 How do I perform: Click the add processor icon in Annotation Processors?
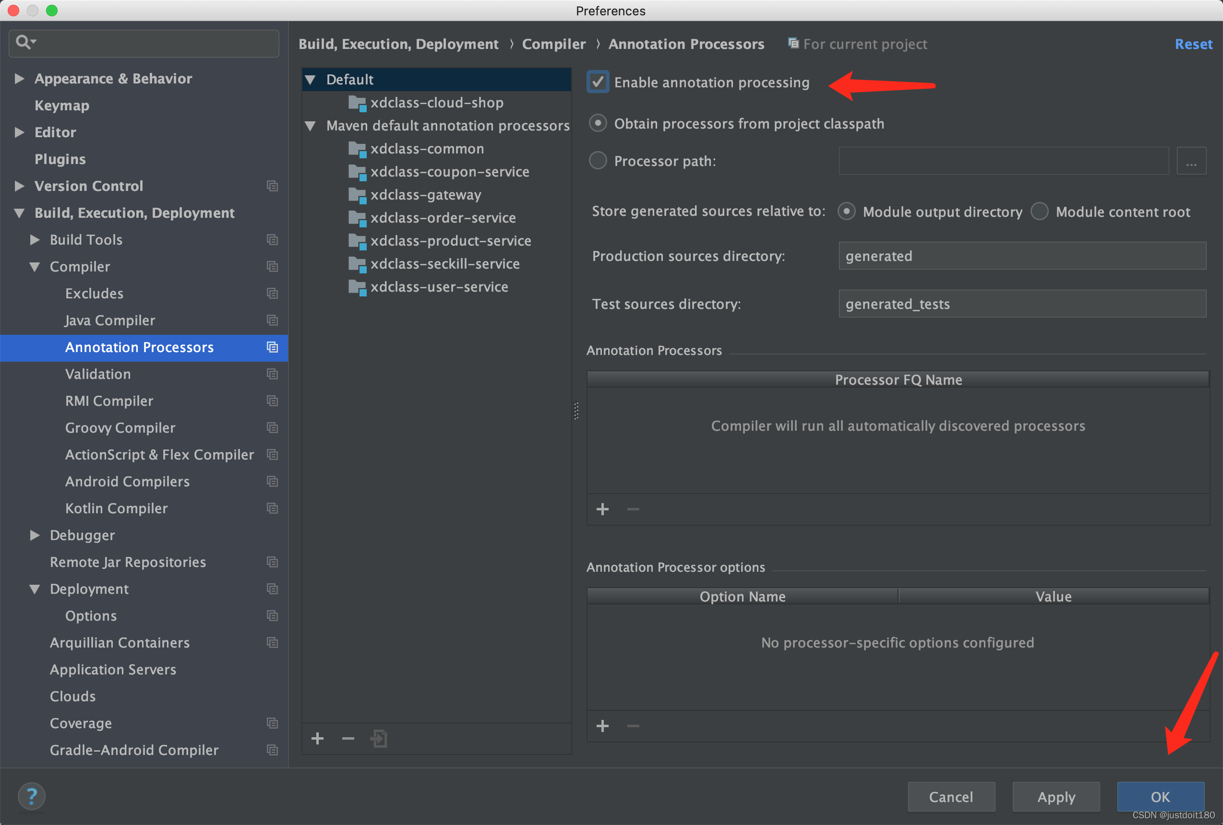[603, 508]
